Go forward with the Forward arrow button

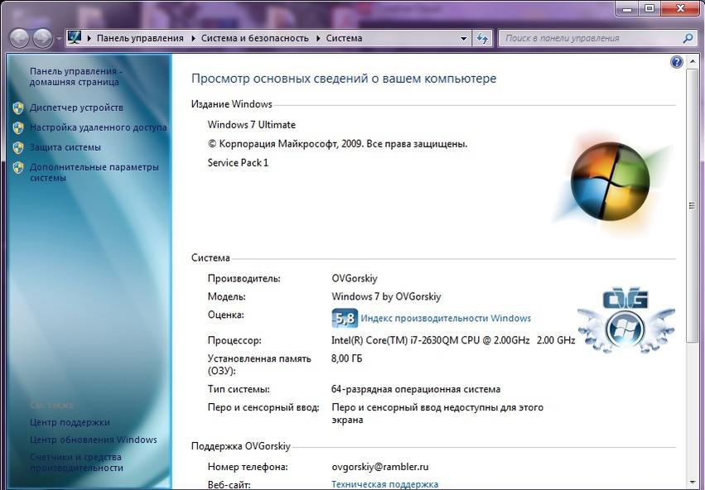click(43, 38)
